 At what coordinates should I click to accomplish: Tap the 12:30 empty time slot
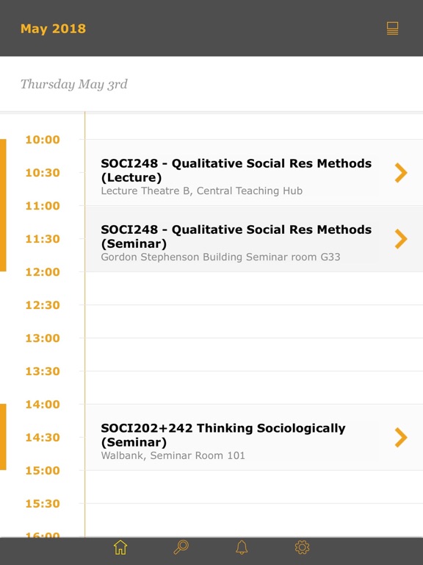point(254,321)
